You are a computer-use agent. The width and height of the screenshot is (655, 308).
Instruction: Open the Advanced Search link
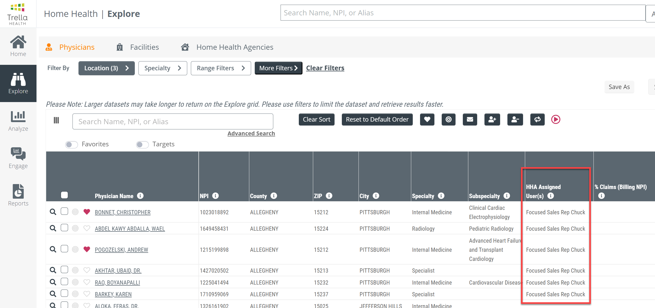pyautogui.click(x=251, y=133)
